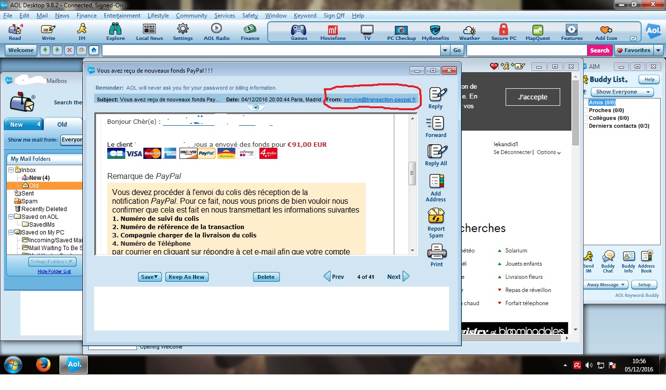Click the Add Icon heart icon
Image resolution: width=666 pixels, height=390 pixels.
tap(606, 32)
